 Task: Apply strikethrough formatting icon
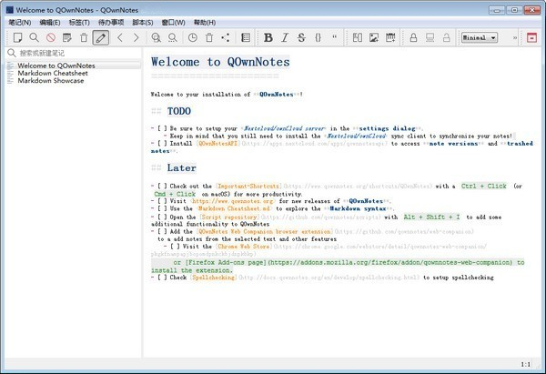click(x=301, y=37)
